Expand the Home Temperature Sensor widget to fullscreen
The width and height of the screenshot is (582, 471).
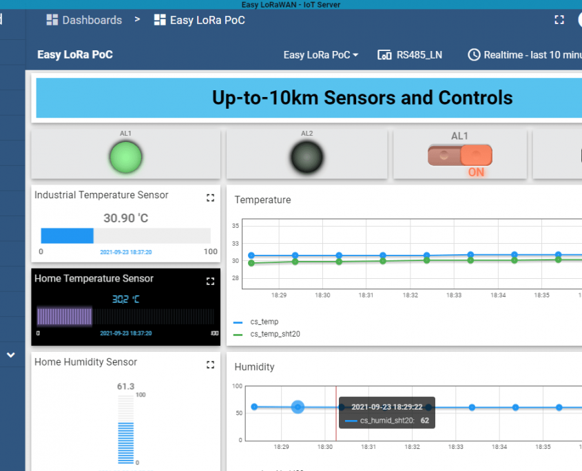pyautogui.click(x=210, y=281)
